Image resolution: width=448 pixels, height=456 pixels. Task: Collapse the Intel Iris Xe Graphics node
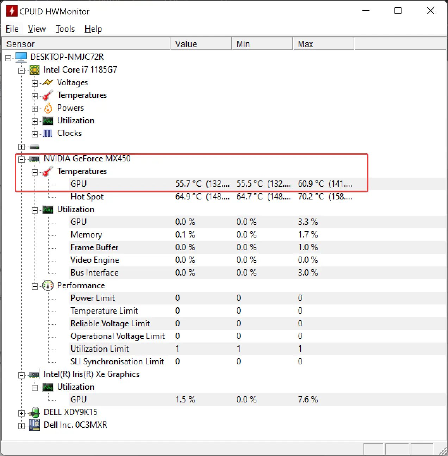click(x=21, y=375)
